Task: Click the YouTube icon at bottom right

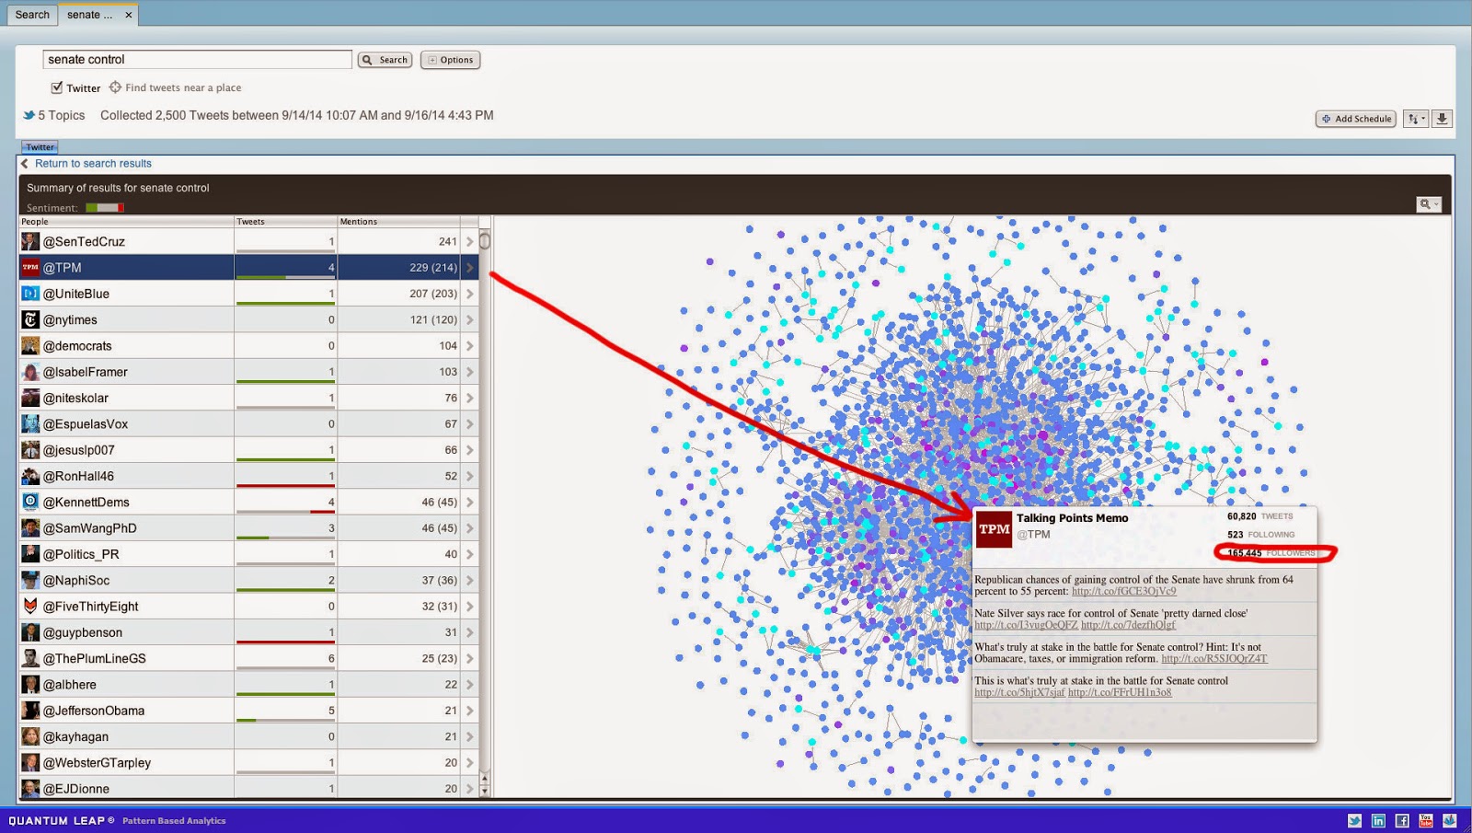Action: point(1426,819)
